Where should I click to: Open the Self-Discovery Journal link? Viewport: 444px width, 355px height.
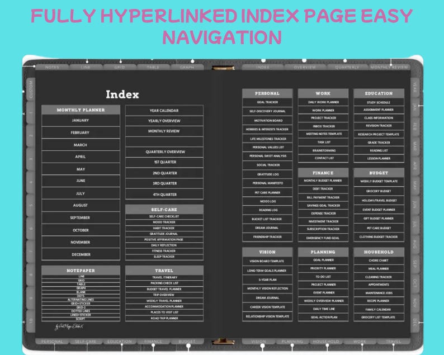(267, 111)
